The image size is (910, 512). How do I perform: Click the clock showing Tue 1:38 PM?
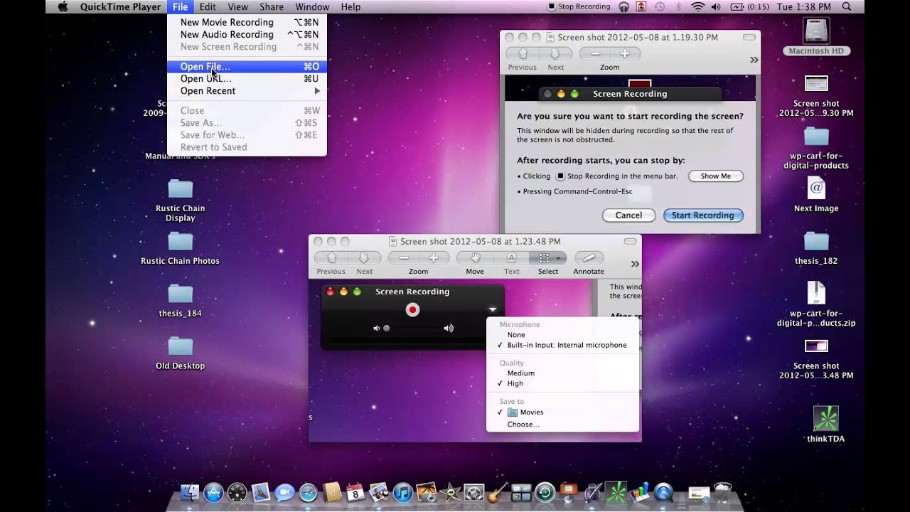click(805, 6)
